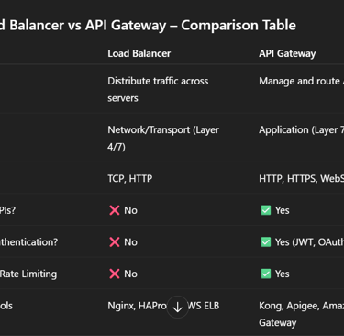The image size is (344, 336).
Task: Click the Manage and route cell
Action: pos(301,81)
